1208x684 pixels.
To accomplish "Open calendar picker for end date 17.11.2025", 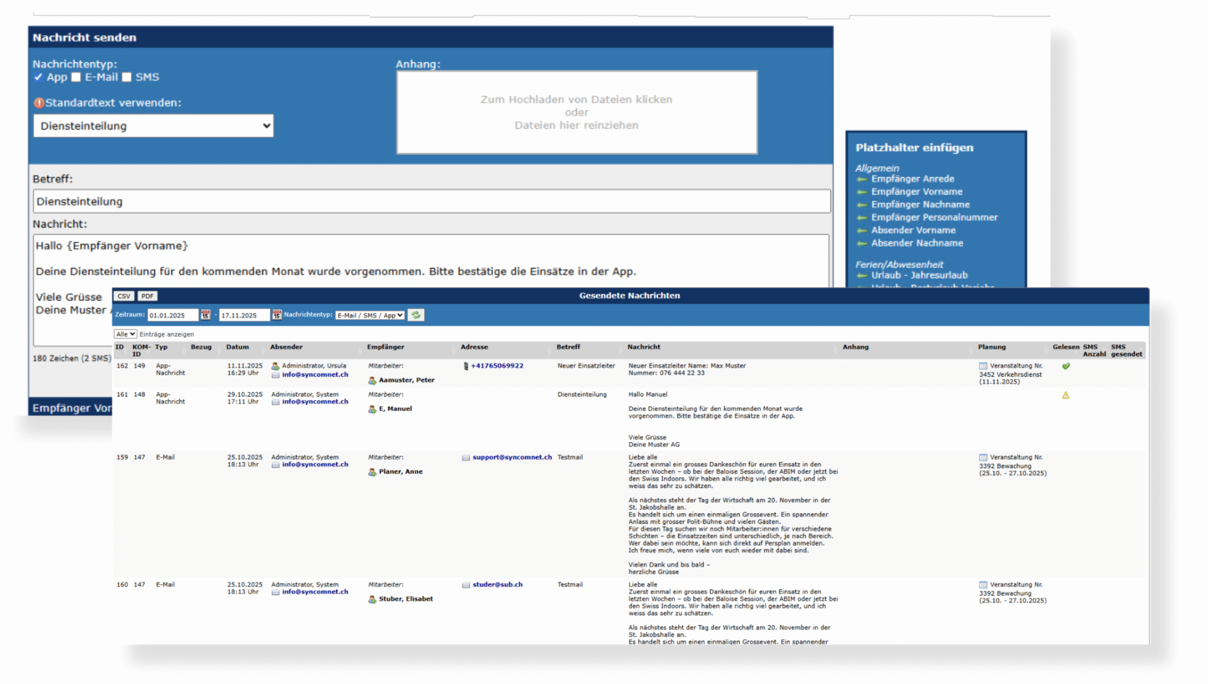I will pos(277,315).
